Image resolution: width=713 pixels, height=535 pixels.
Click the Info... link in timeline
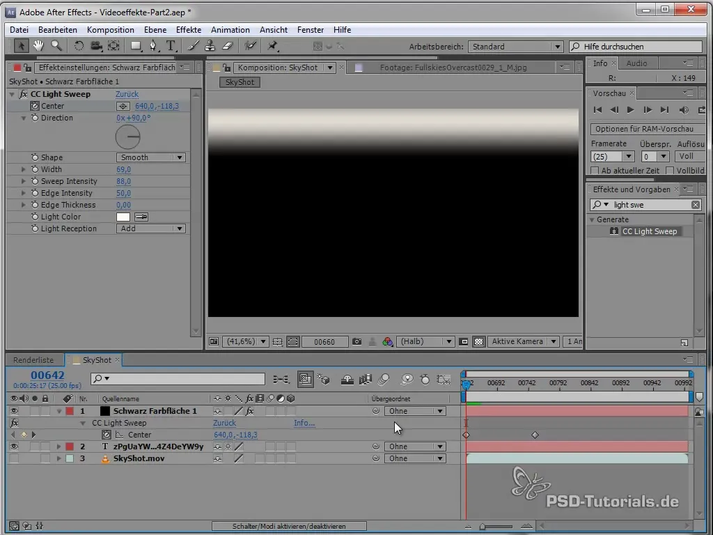click(x=304, y=423)
